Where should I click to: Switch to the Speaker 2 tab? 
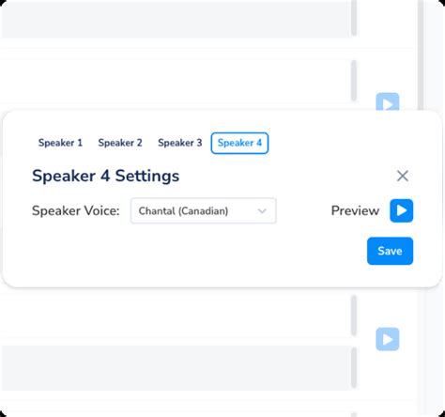pos(120,143)
